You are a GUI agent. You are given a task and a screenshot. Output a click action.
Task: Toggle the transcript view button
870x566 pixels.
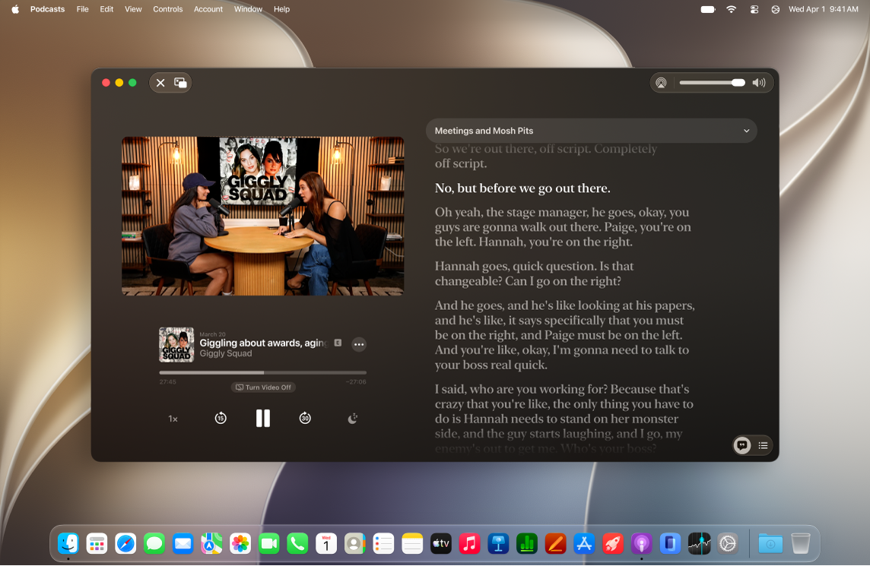[x=742, y=445]
